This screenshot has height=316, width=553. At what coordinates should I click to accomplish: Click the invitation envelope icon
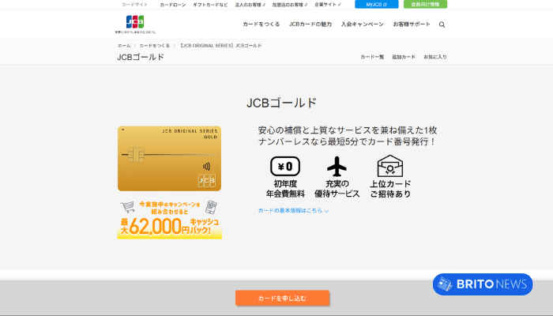click(390, 166)
